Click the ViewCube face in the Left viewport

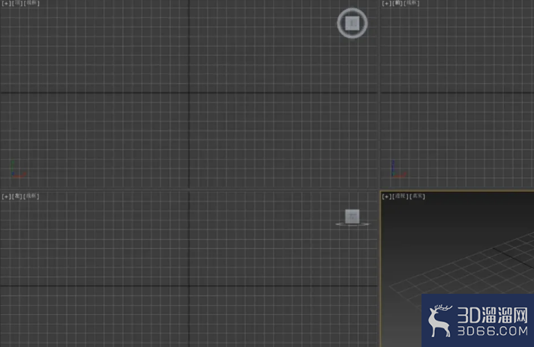[x=352, y=217]
